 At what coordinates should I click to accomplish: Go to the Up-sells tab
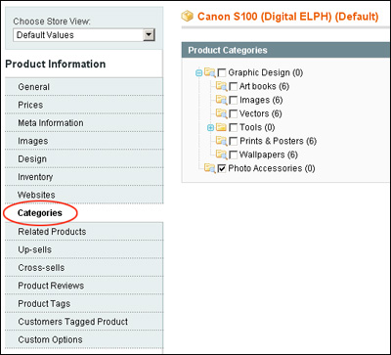point(84,249)
